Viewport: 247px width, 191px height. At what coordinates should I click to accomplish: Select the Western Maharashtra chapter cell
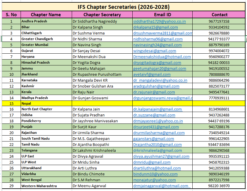pyautogui.click(x=46, y=186)
